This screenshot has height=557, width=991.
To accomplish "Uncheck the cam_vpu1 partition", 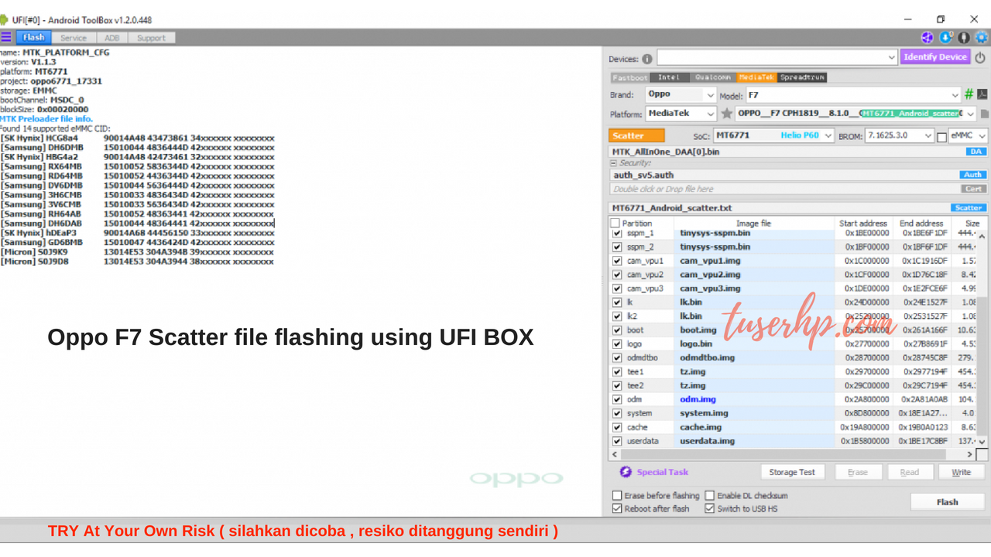I will [617, 261].
